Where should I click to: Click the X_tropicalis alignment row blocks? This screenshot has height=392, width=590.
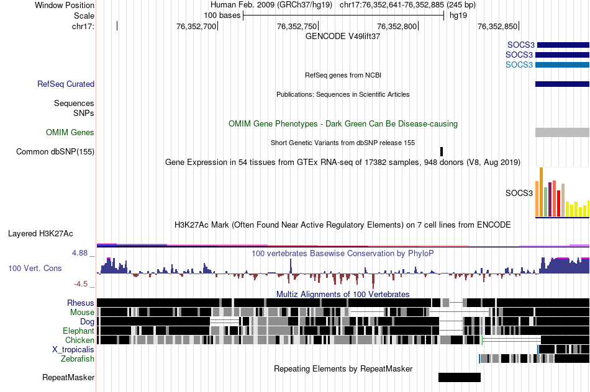(x=563, y=349)
